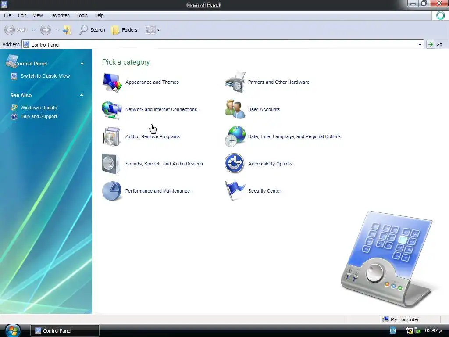Click the Start orb button
This screenshot has height=337, width=449.
coord(12,331)
